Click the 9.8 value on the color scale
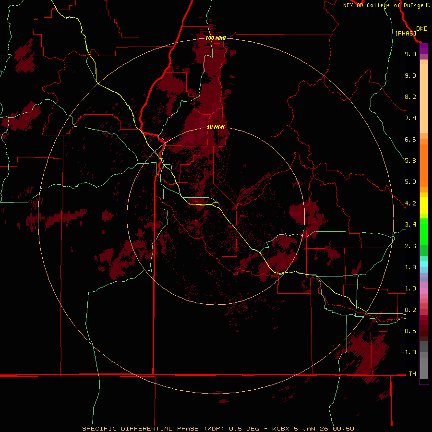 click(410, 54)
